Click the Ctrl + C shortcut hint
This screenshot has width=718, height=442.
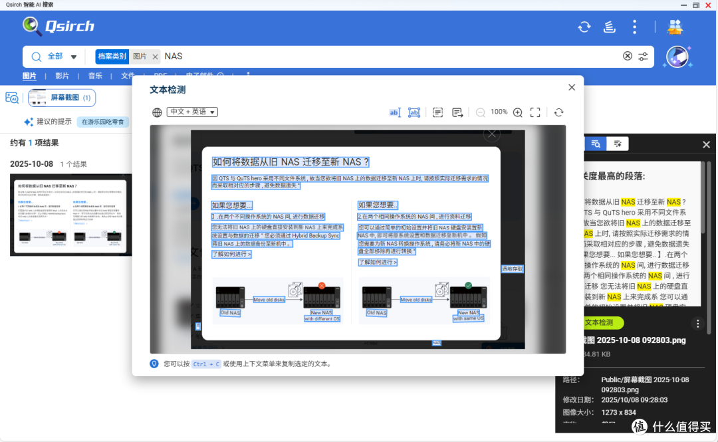point(206,364)
